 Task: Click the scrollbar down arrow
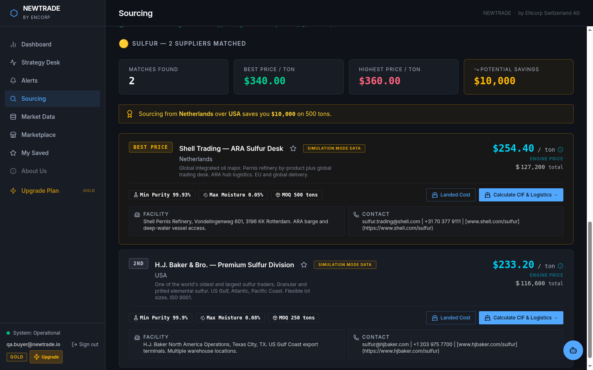590,366
